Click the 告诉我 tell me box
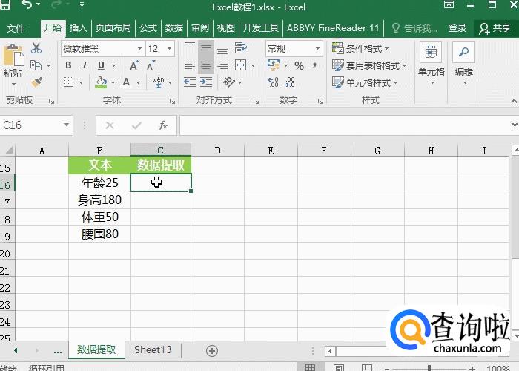This screenshot has width=519, height=371. [x=414, y=28]
